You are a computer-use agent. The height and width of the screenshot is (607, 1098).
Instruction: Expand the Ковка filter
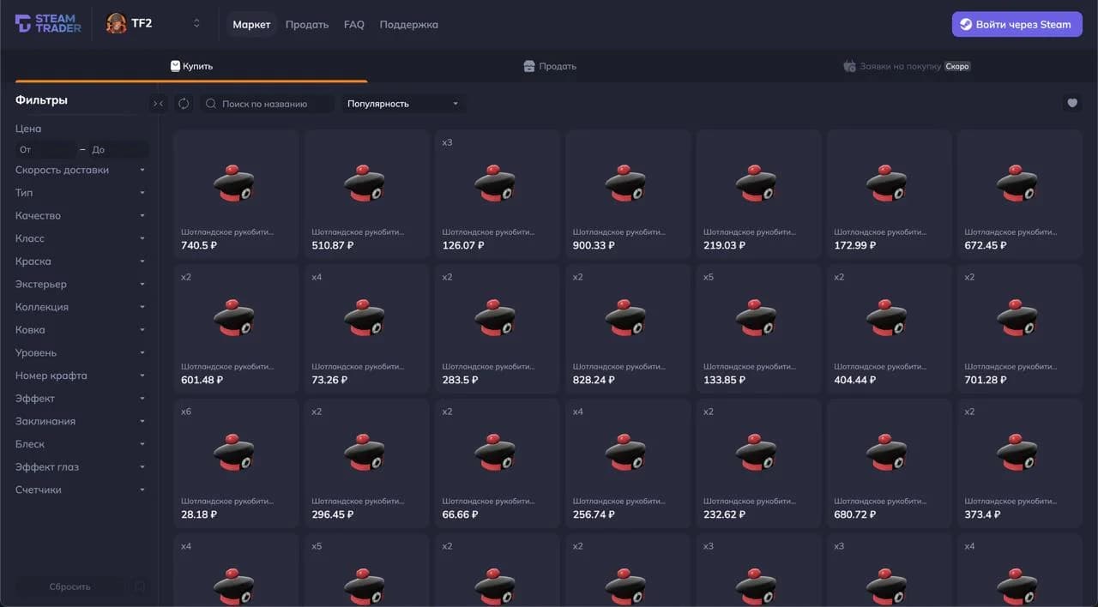click(x=81, y=330)
